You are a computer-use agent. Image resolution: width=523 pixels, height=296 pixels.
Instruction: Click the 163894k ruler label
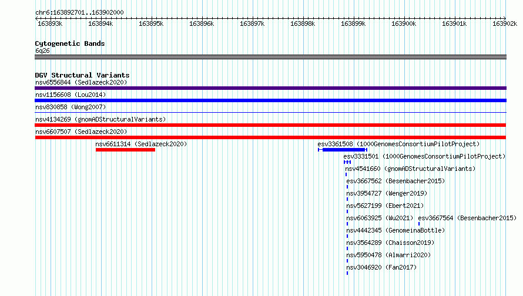pyautogui.click(x=100, y=23)
